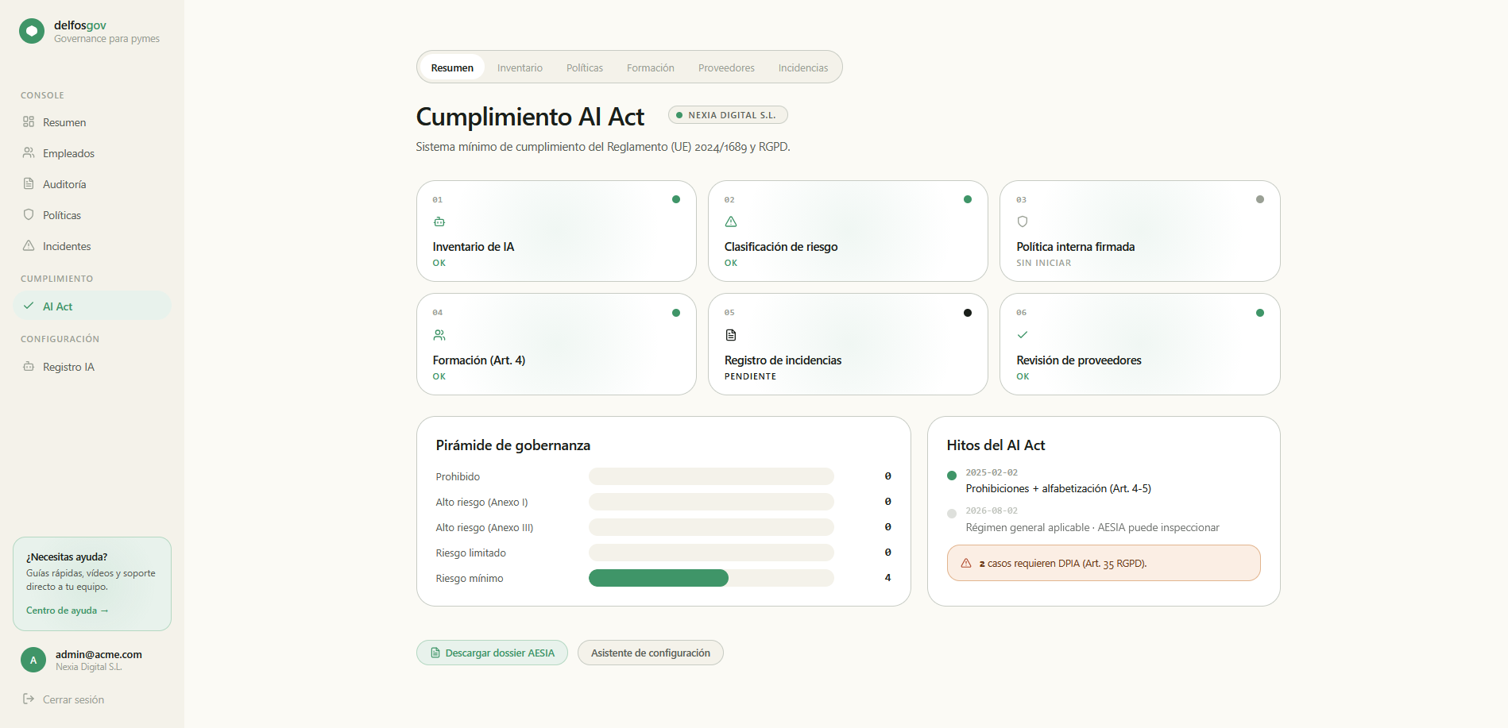
Task: Click the Resumen grid icon in sidebar
Action: (29, 121)
